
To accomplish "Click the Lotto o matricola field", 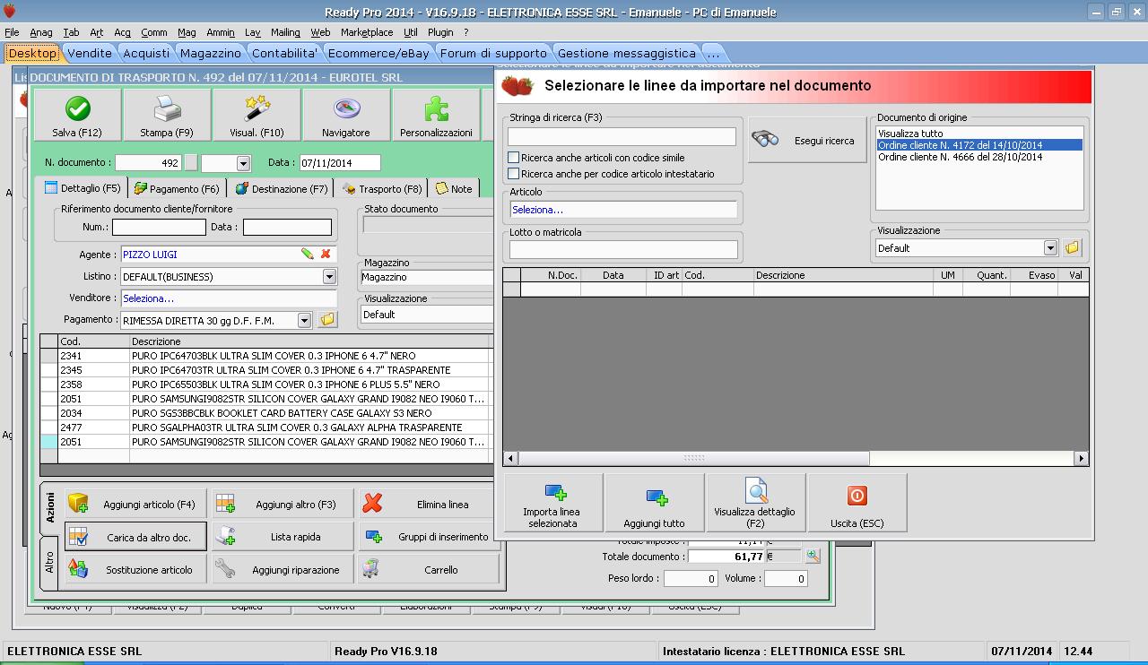I will 623,249.
